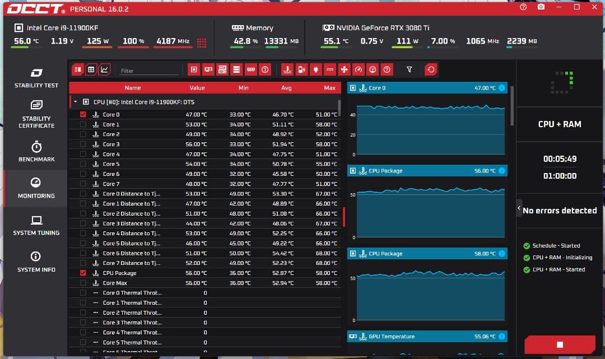Sort by the Avg column header
Screen dimensions: 605x359
tap(286, 88)
